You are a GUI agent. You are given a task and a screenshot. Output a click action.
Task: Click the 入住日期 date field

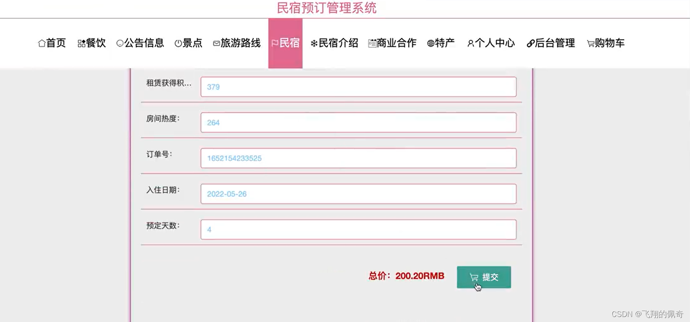[358, 193]
